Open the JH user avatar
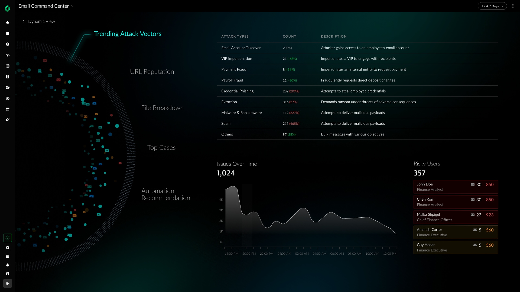Viewport: 520px width, 292px height. pos(8,283)
